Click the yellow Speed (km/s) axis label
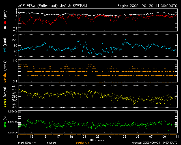 point(5,97)
